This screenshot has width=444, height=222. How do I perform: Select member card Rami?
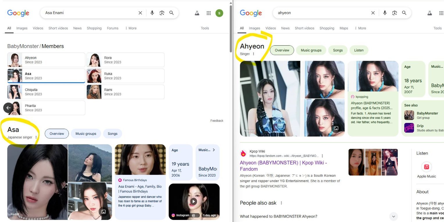pyautogui.click(x=126, y=92)
